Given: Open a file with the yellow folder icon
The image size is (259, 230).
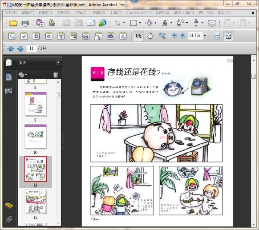Looking at the screenshot, I should coord(13,23).
